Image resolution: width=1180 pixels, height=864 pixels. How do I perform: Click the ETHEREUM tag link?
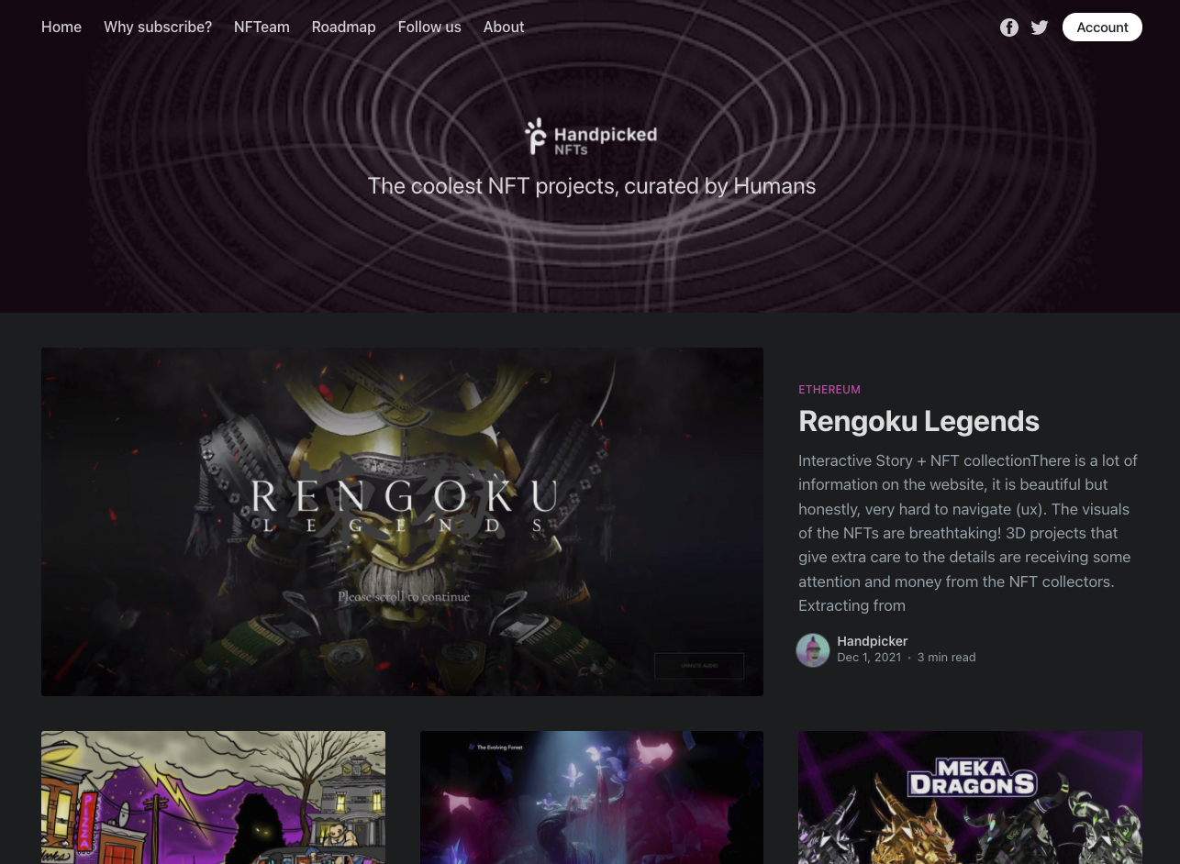pos(829,390)
